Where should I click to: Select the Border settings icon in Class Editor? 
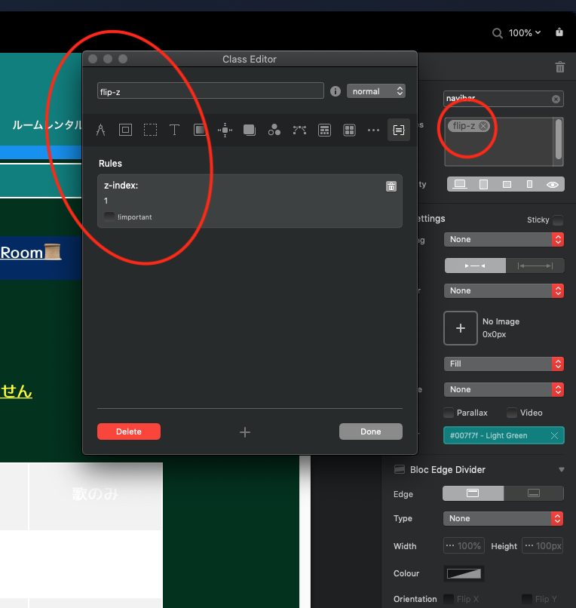click(x=125, y=130)
